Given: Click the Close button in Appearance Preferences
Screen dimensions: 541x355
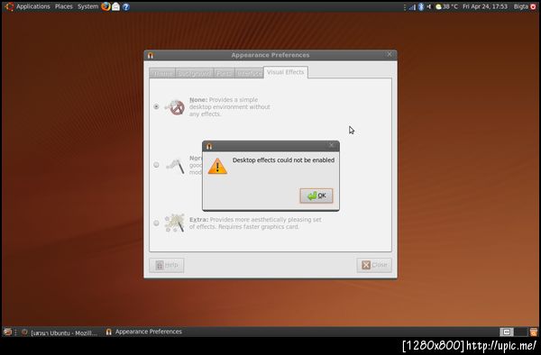Looking at the screenshot, I should [374, 265].
